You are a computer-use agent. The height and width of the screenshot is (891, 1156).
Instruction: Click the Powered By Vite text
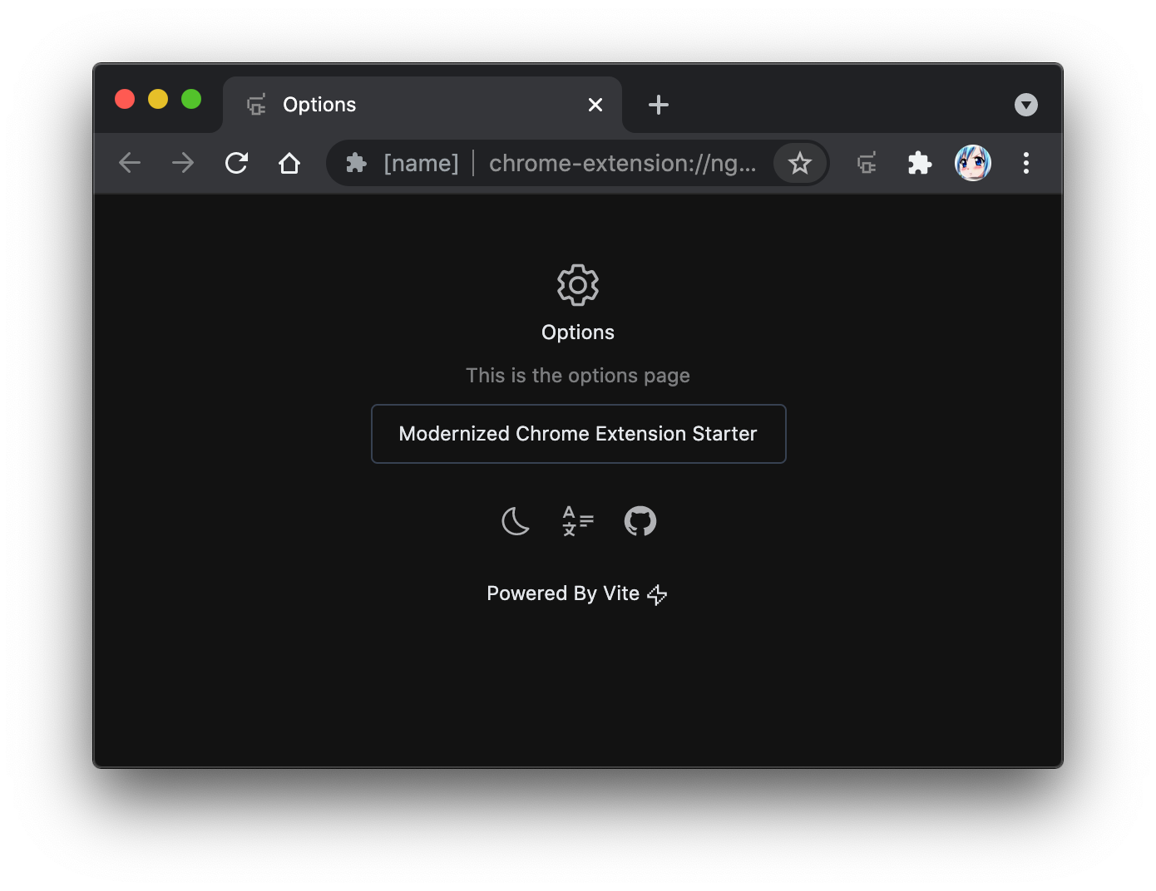click(x=563, y=593)
